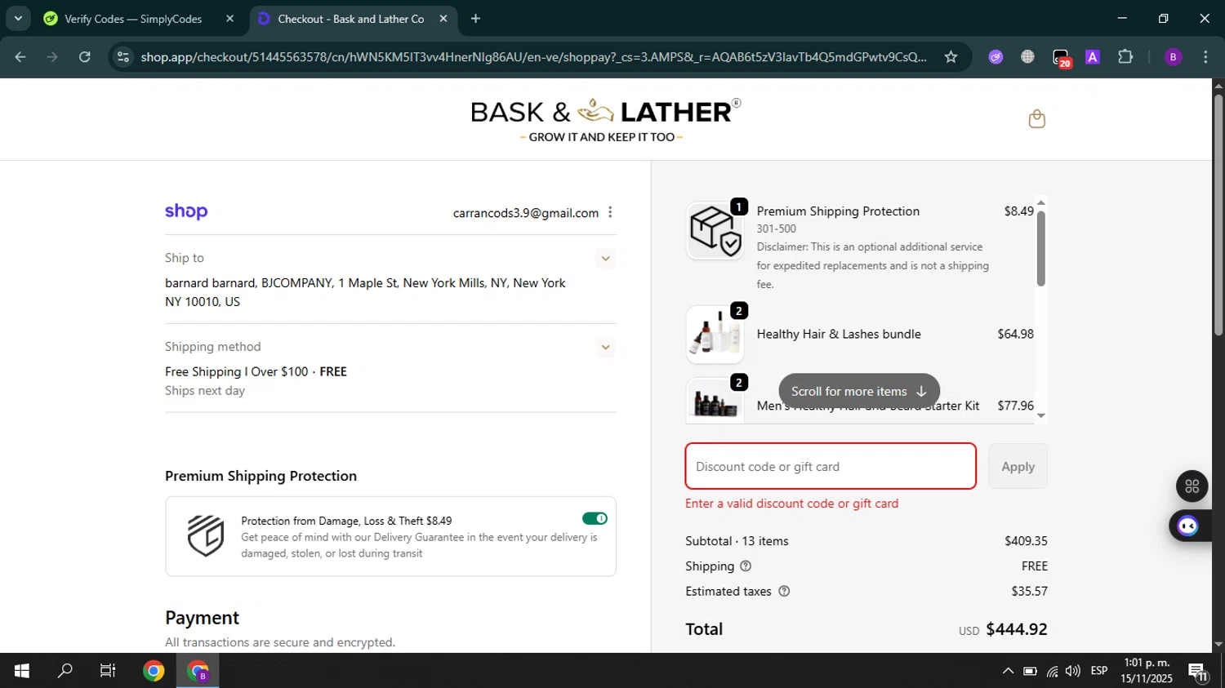Open Windows Start menu
Viewport: 1225px width, 688px height.
(21, 671)
